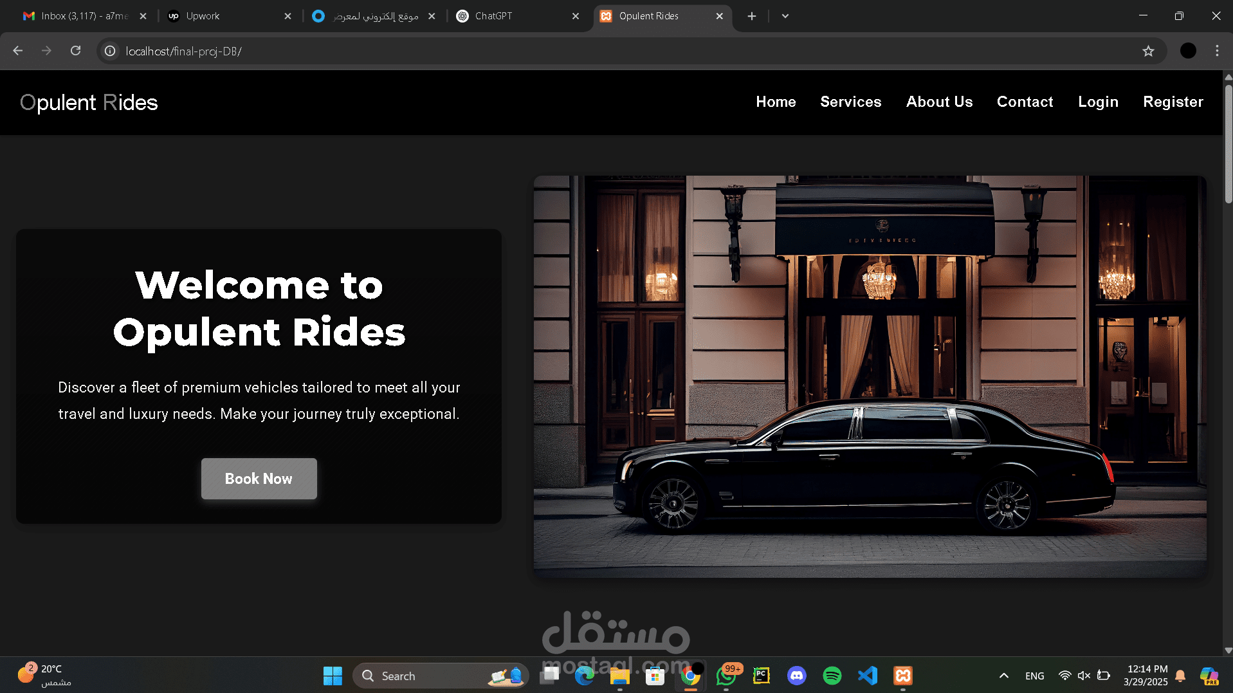
Task: Click the page vertical scrollbar thumb
Action: point(1228,143)
